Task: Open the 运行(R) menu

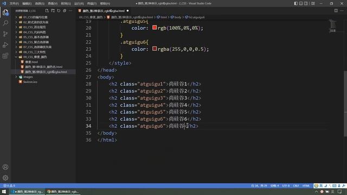Action: click(x=79, y=4)
